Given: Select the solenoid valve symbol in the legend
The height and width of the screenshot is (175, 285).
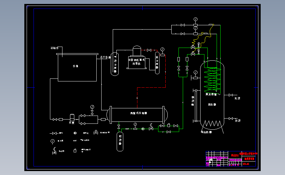Looking at the screenshot, I should click(x=54, y=151).
